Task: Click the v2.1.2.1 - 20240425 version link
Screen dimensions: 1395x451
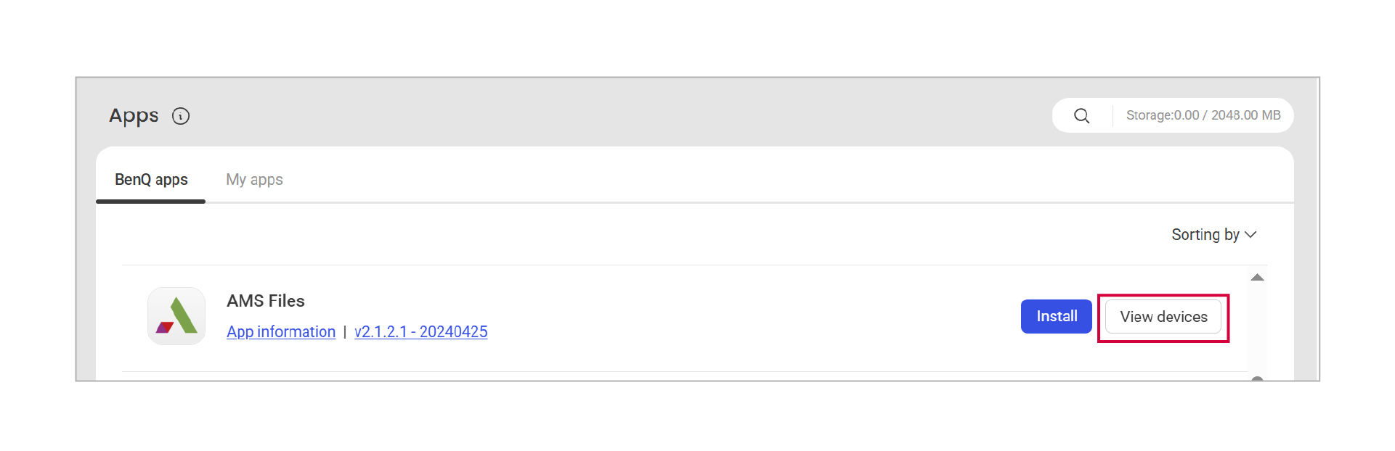Action: [420, 332]
